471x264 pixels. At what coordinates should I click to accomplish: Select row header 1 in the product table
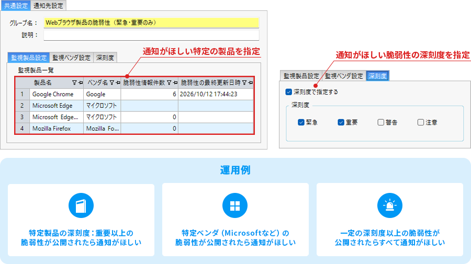22,94
